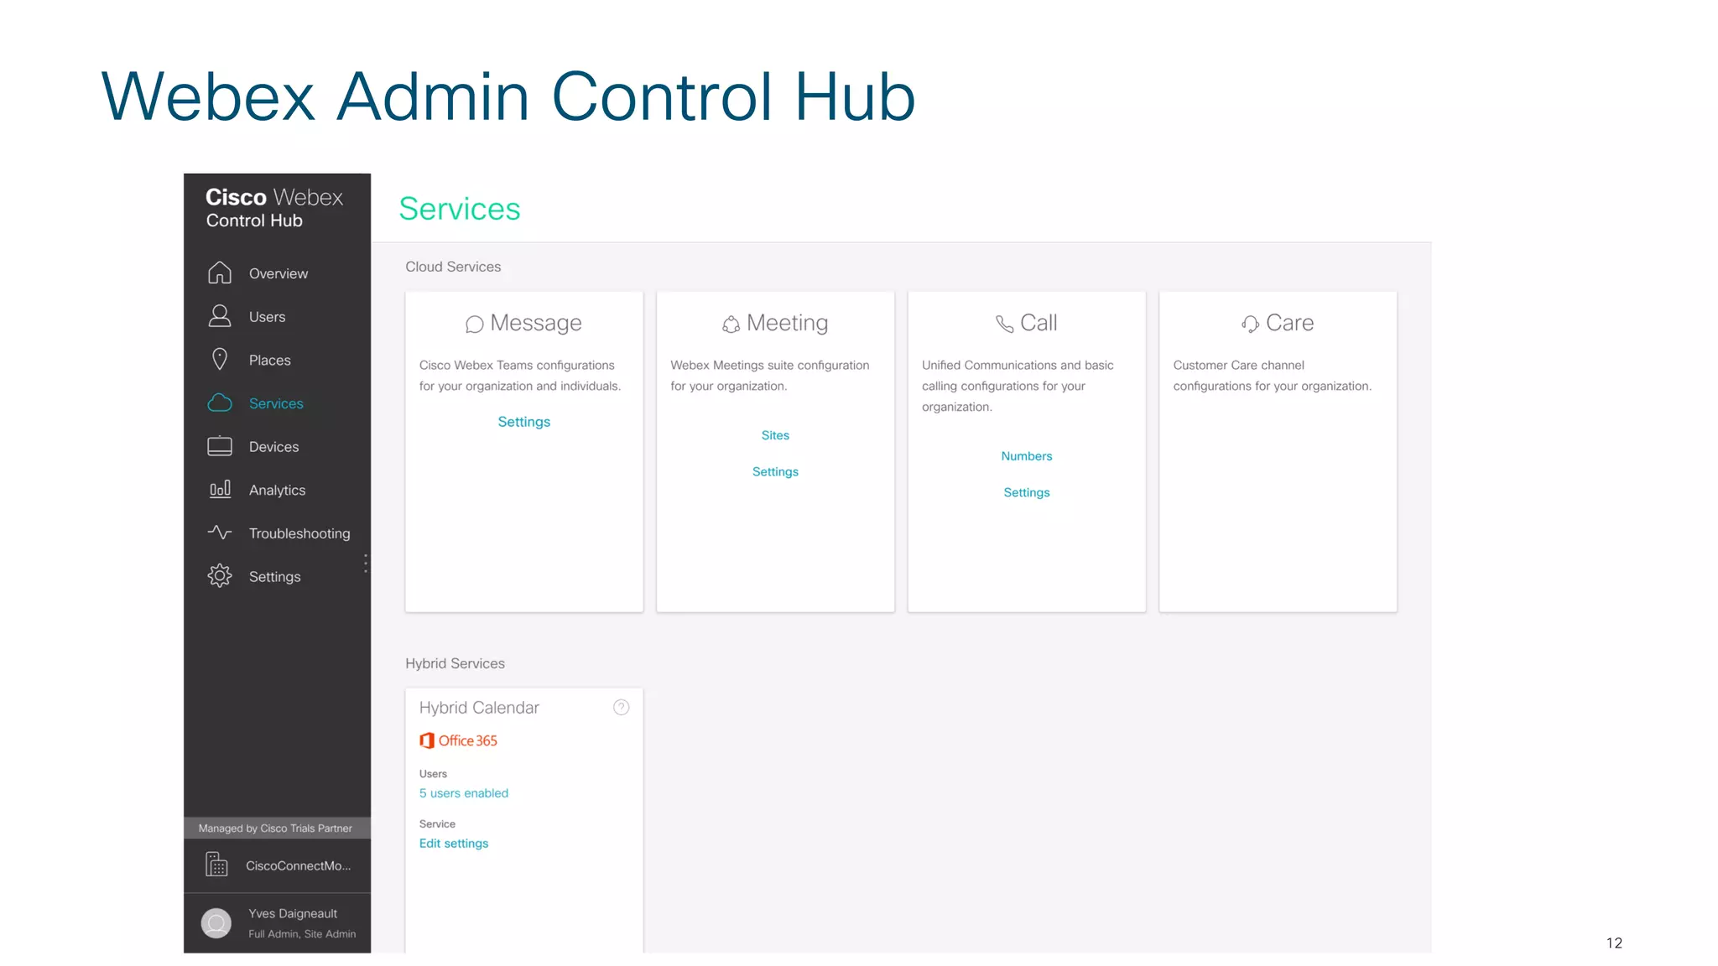Screen dimensions: 1718x966
Task: Click the organization building icon
Action: coord(216,865)
